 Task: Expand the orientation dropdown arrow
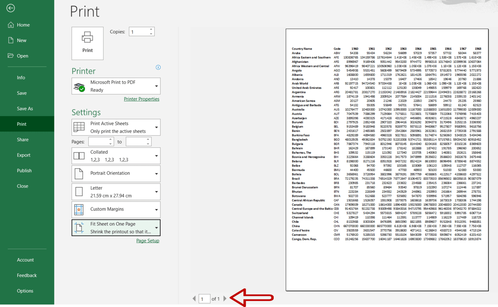coord(156,173)
